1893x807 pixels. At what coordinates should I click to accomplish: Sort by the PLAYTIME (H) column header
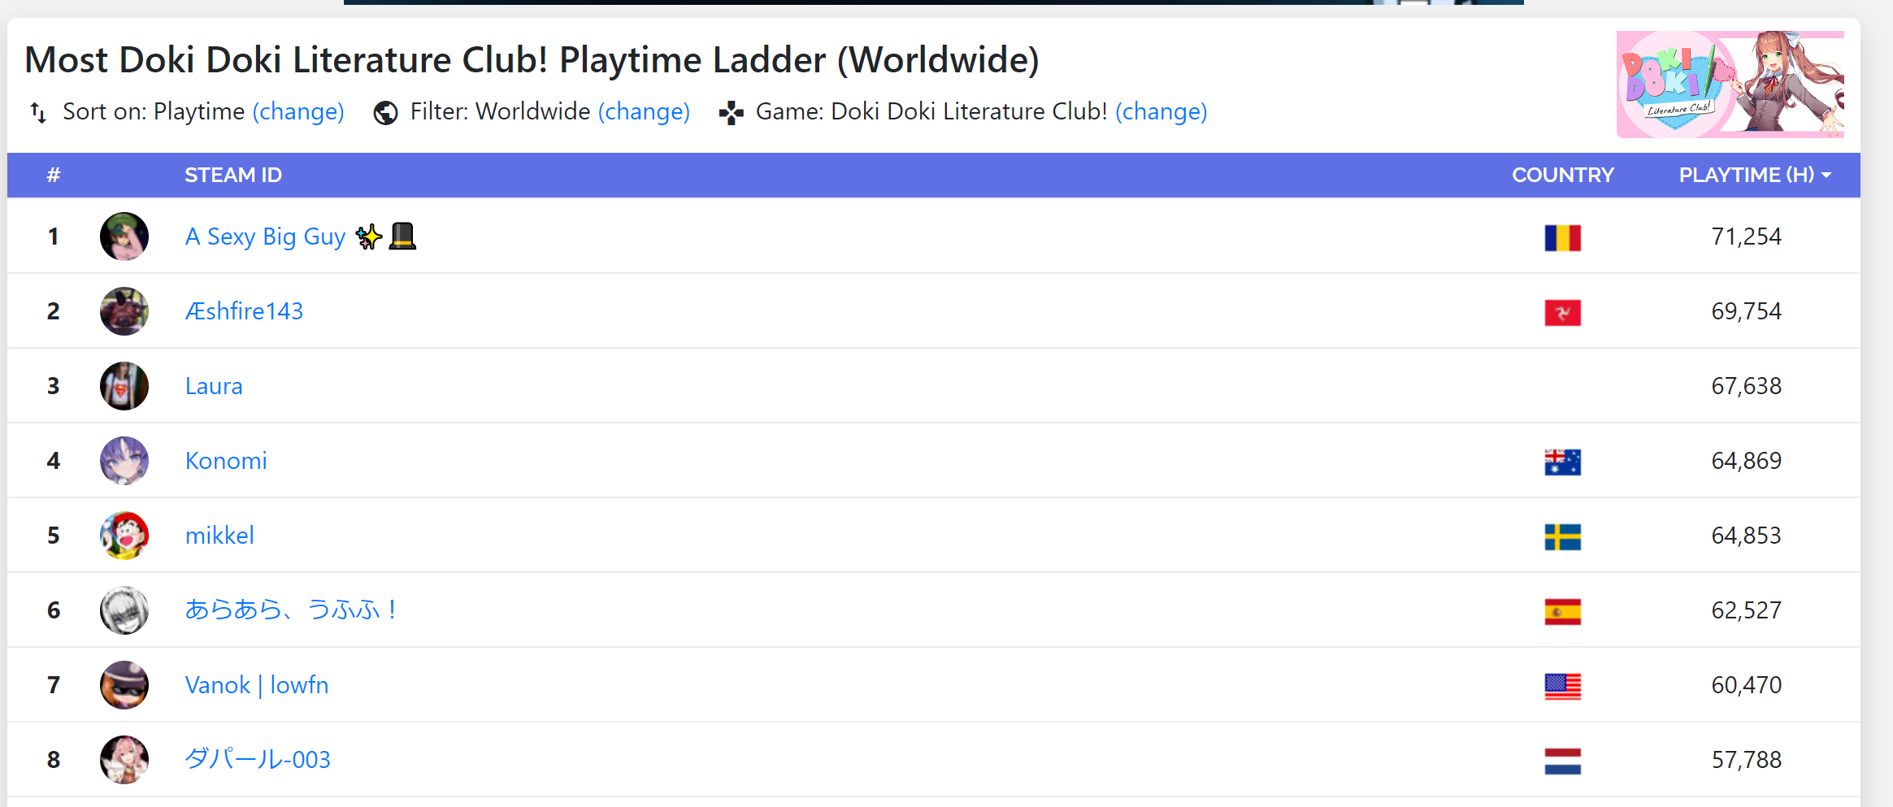[x=1753, y=175]
